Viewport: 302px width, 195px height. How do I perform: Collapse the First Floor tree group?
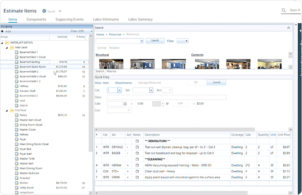point(7,110)
